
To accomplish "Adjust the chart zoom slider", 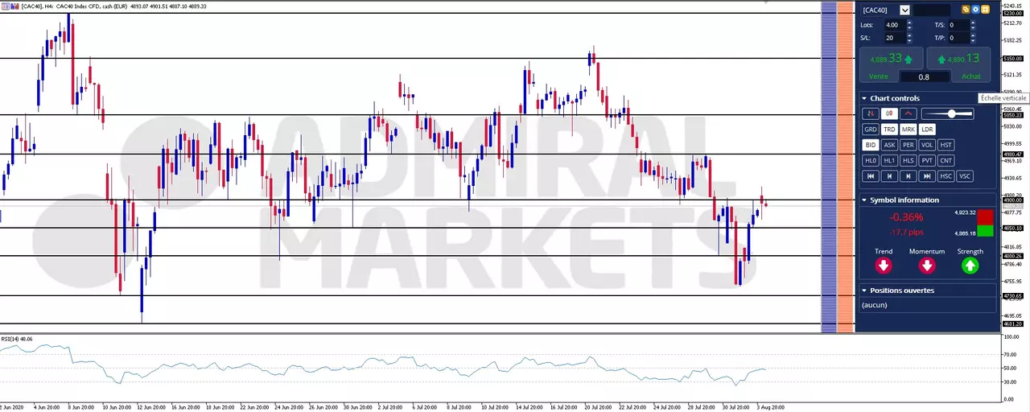I will 947,113.
